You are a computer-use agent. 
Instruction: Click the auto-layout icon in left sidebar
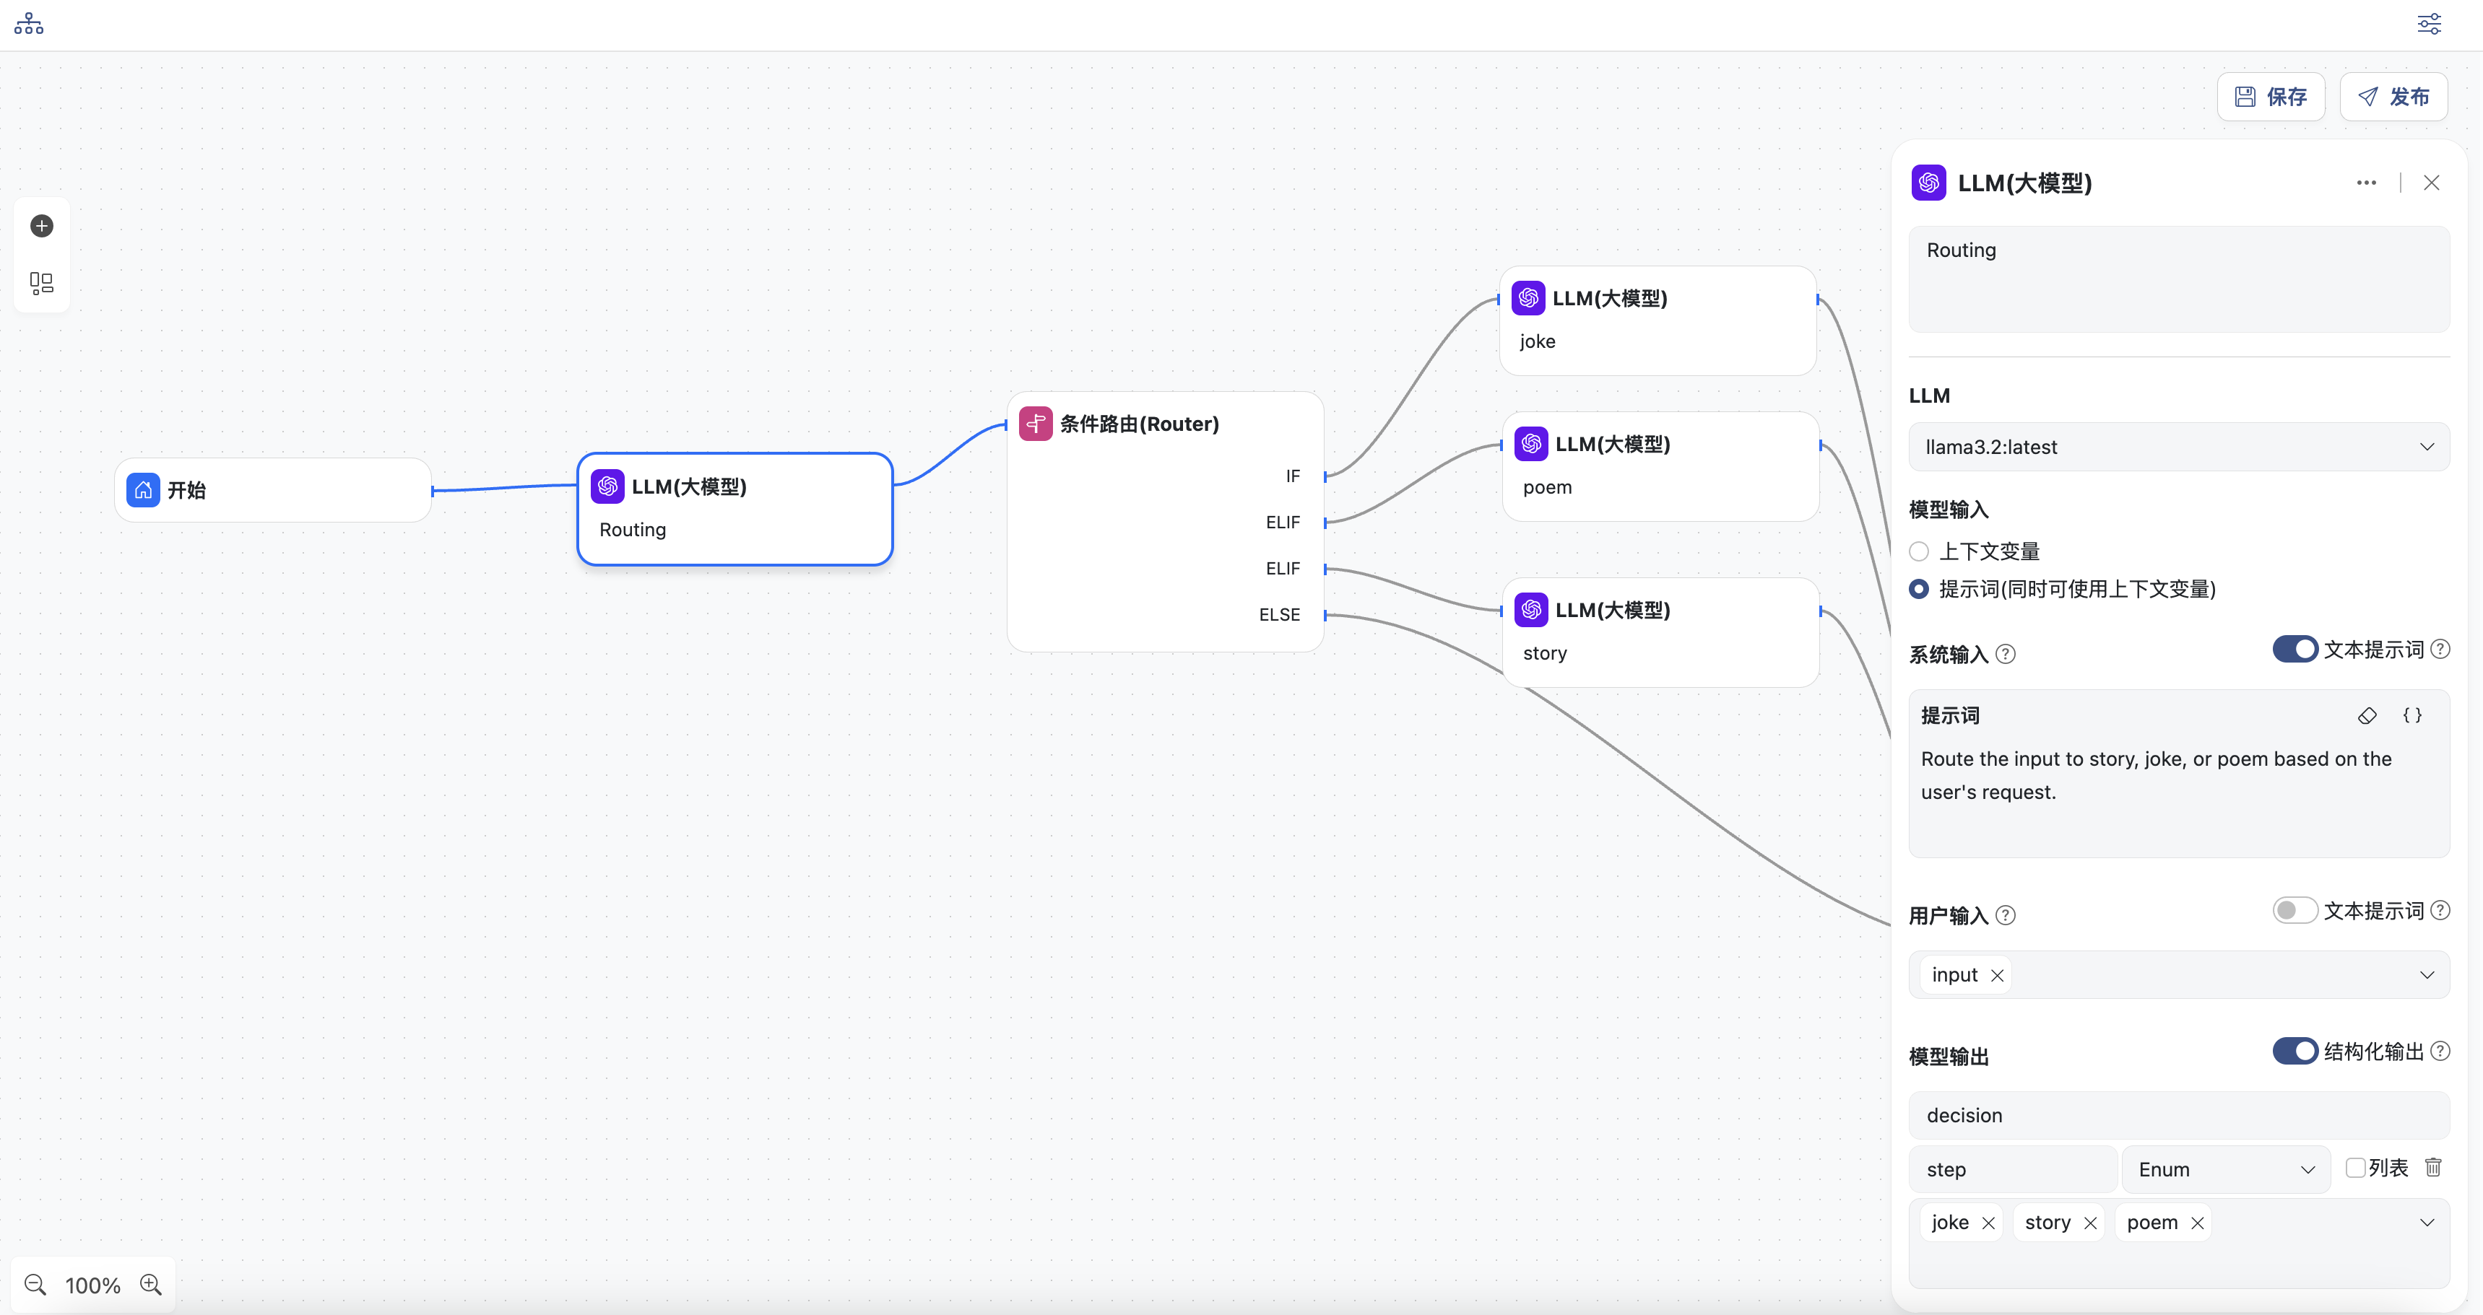pos(41,282)
